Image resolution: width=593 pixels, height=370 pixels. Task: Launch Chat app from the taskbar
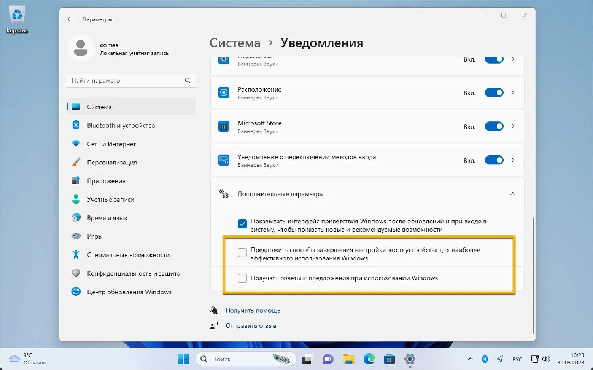tap(328, 359)
